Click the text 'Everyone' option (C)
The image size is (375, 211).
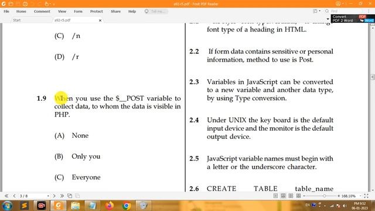click(x=86, y=177)
